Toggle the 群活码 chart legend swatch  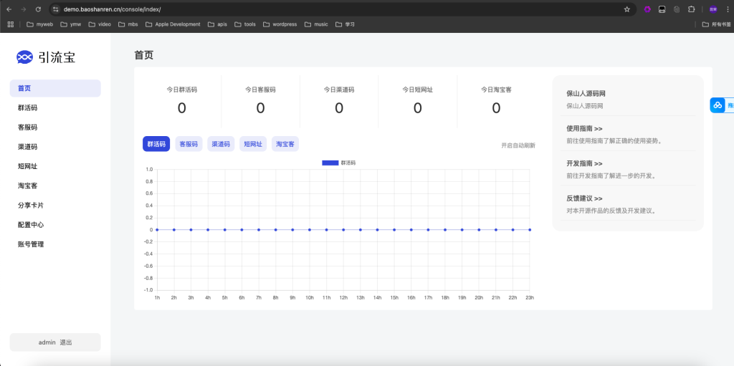[x=330, y=163]
